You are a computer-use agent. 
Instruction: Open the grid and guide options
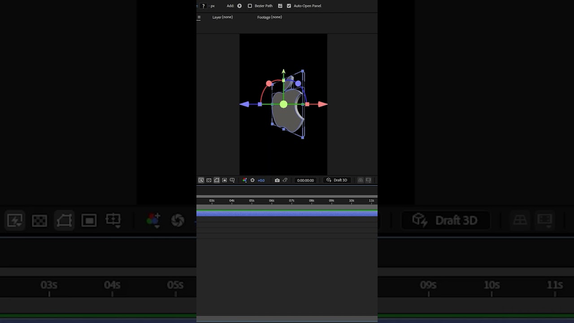[232, 180]
